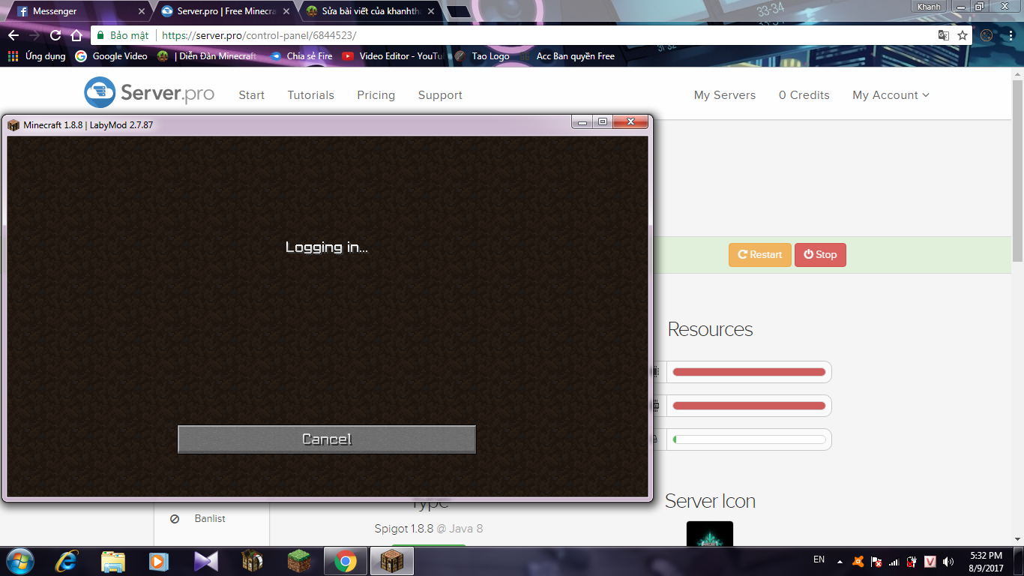Open the Action Center flag icon

point(876,561)
